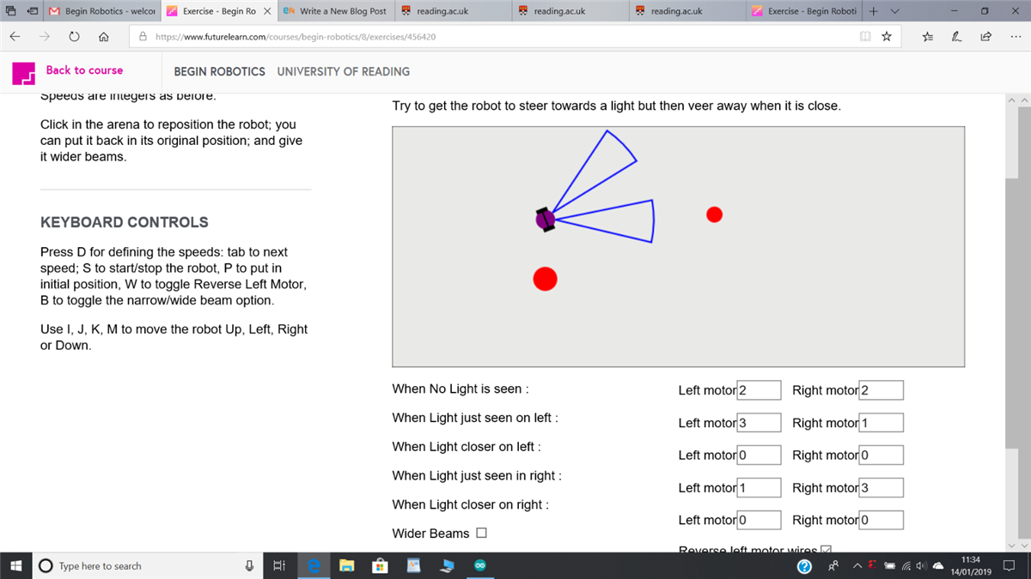Edit Left motor for Light just seen left
The image size is (1031, 579).
pyautogui.click(x=759, y=423)
